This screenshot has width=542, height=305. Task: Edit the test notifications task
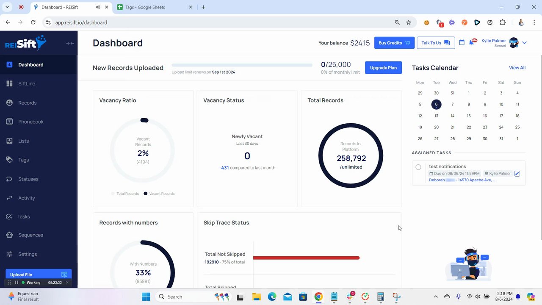517,173
